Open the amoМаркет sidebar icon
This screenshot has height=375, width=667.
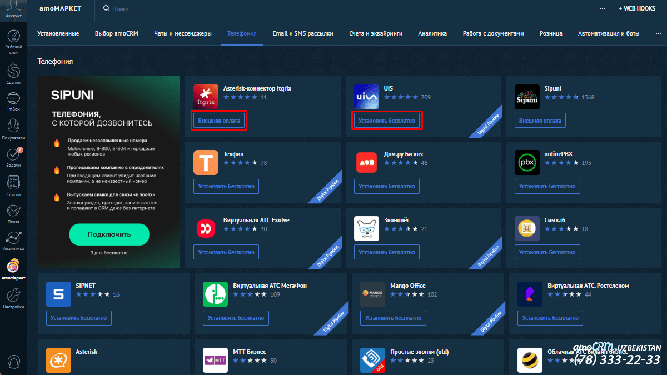(13, 266)
